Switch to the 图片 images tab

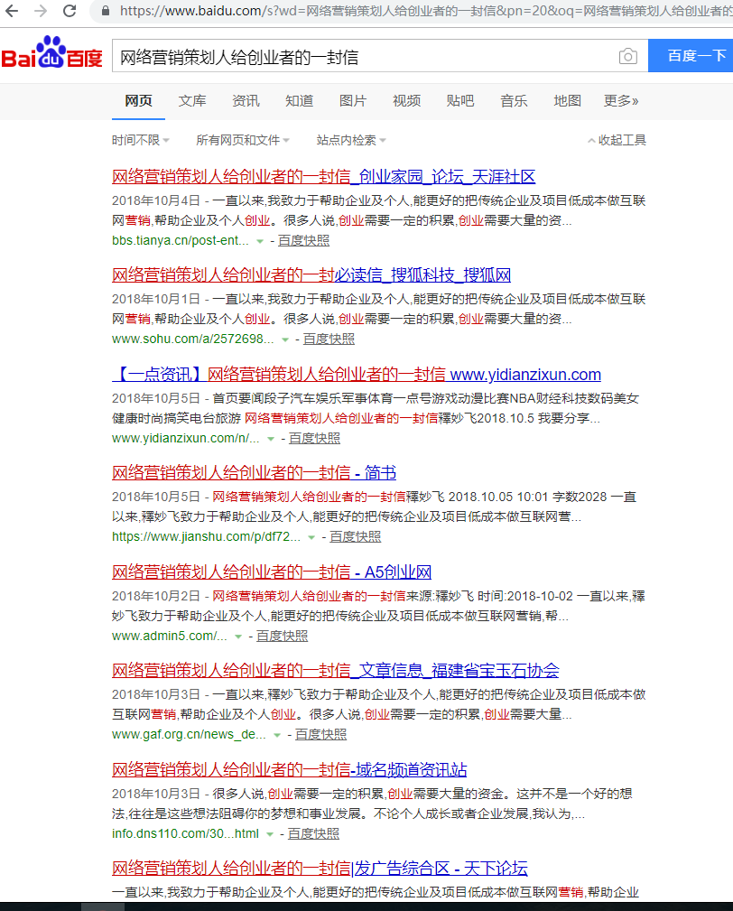(x=353, y=100)
